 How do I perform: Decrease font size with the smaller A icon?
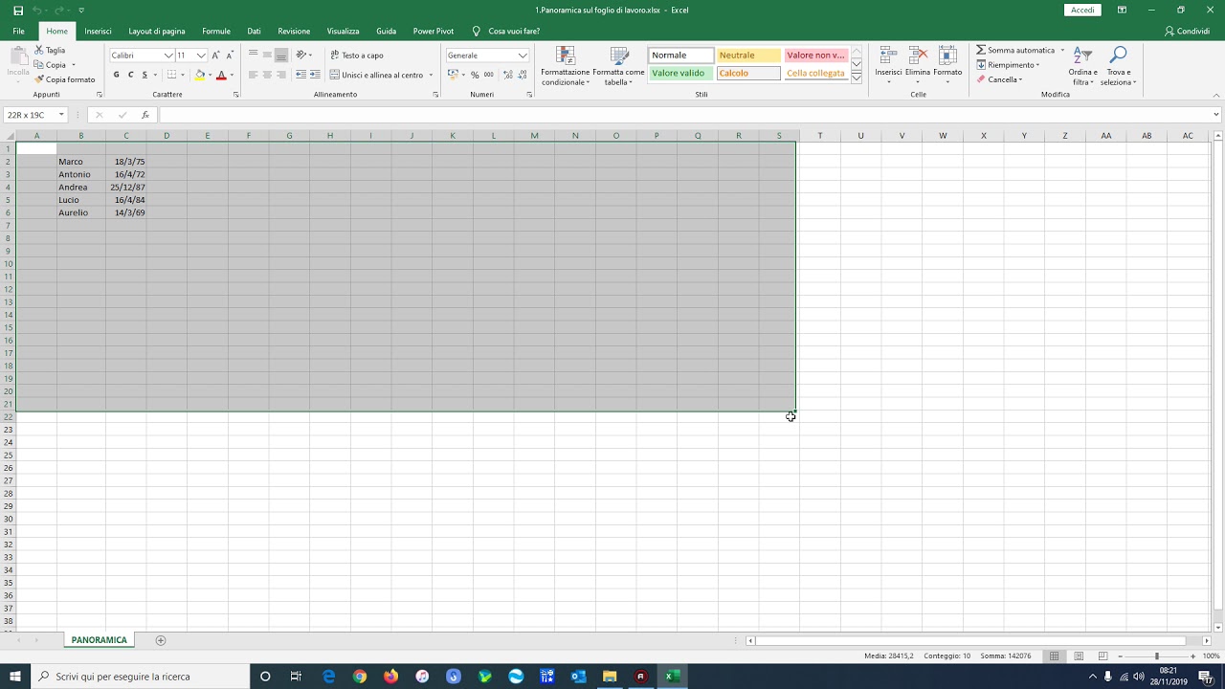coord(230,56)
